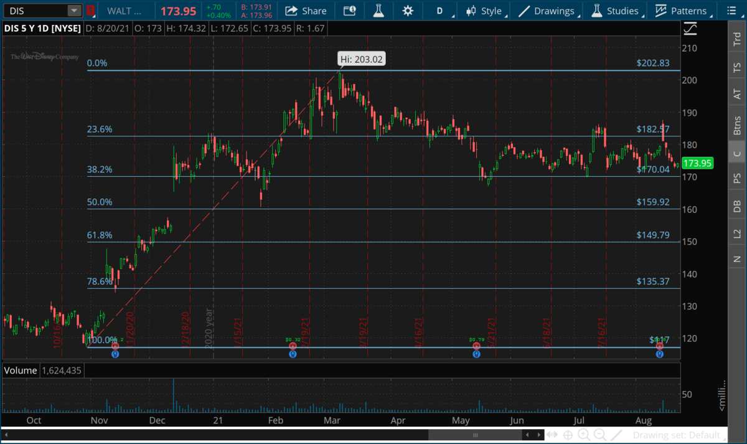Screen dimensions: 747x444
Task: Click the 173.95 last price in toolbar
Action: [x=179, y=11]
